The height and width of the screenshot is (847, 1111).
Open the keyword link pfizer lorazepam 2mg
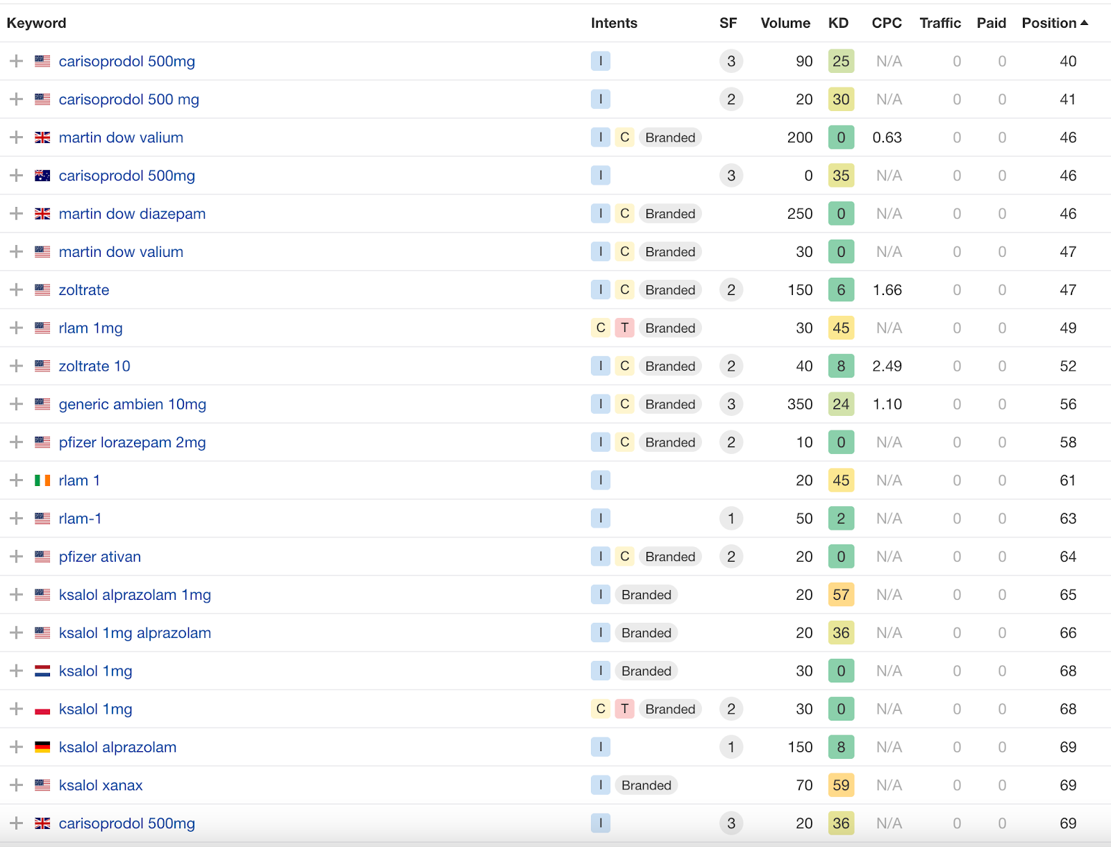point(132,442)
